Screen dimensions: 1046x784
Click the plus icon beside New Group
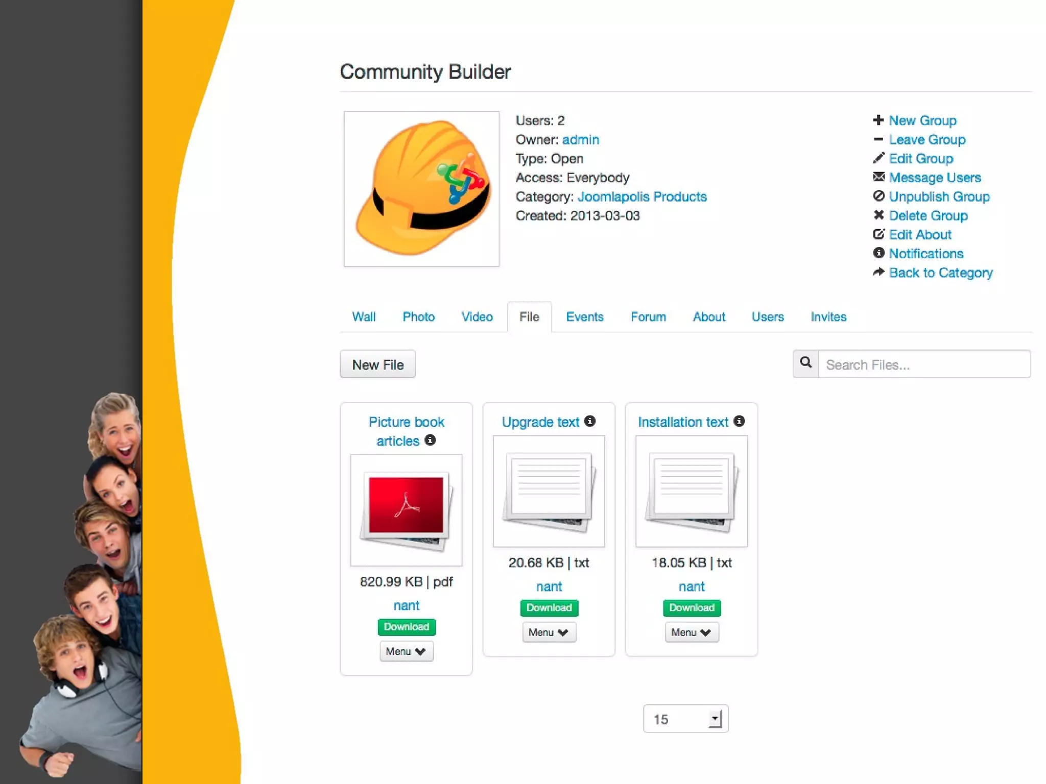(878, 120)
